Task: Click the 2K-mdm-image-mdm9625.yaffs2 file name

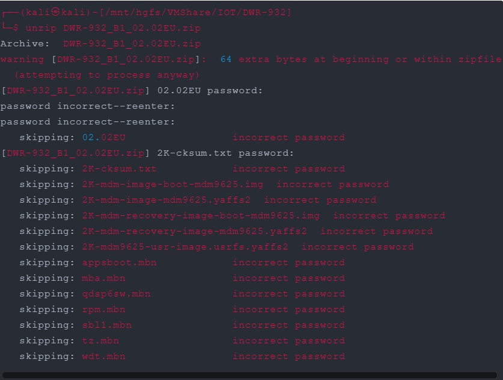Action: pyautogui.click(x=166, y=200)
